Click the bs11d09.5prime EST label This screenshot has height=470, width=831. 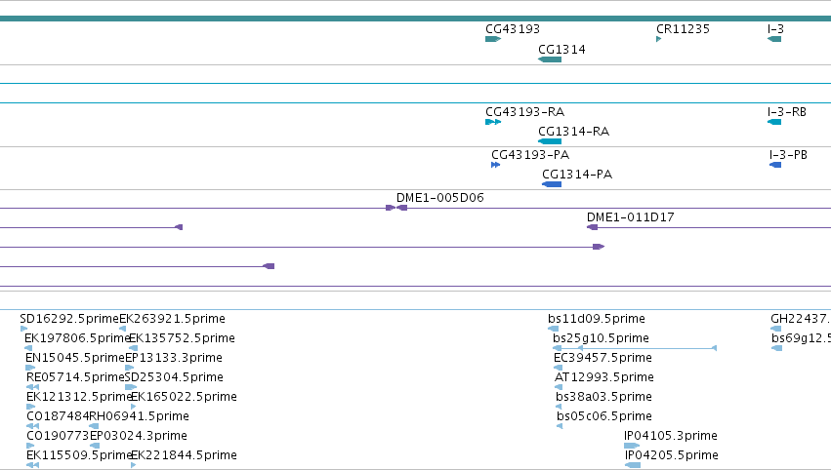click(x=597, y=319)
